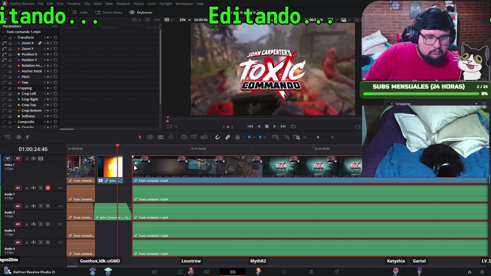Viewport: 491px width, 276px height.
Task: Click the timecode field 01:00:24:46
Action: (x=33, y=149)
